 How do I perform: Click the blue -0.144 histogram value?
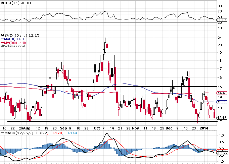point(71,133)
